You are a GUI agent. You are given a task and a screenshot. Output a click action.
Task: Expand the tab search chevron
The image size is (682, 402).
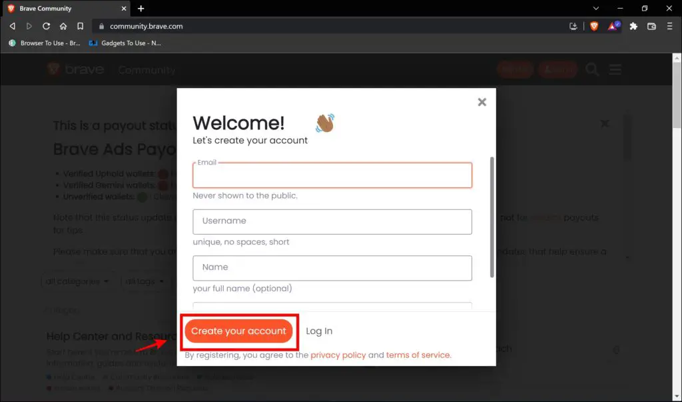coord(596,8)
